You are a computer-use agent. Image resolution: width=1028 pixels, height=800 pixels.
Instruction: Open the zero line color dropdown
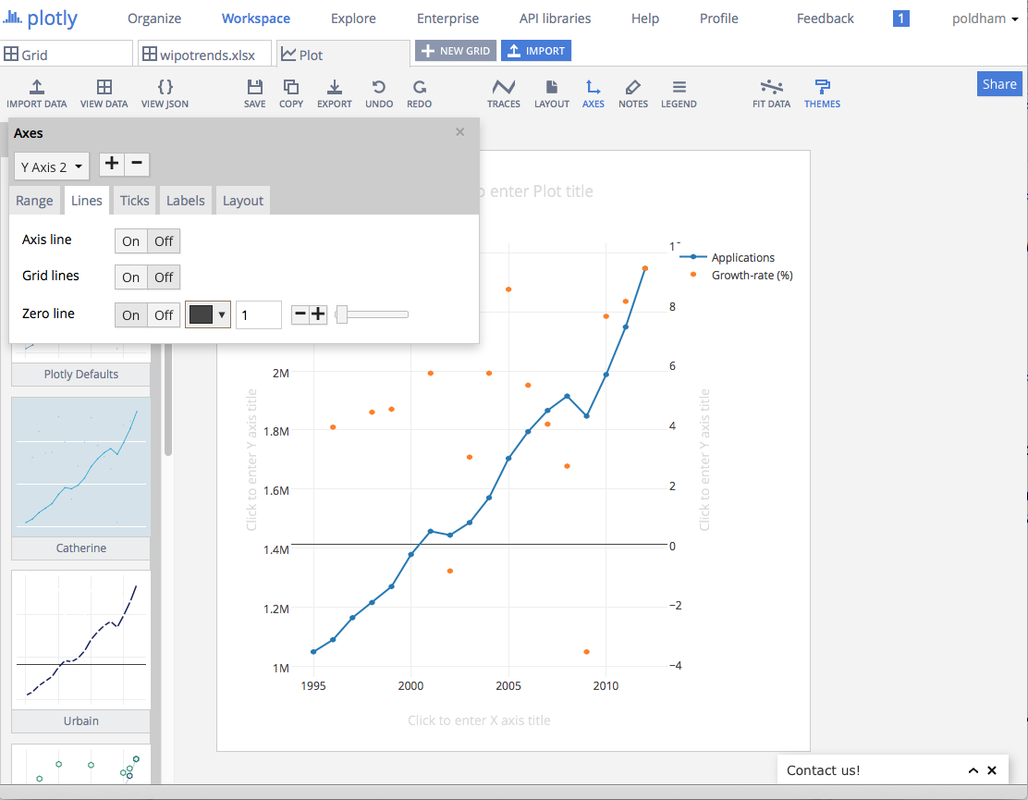point(222,314)
